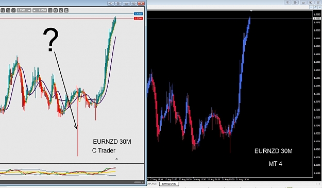Click the chart shift triangle marker at MT4 top
This screenshot has height=188, width=322.
[251, 11]
